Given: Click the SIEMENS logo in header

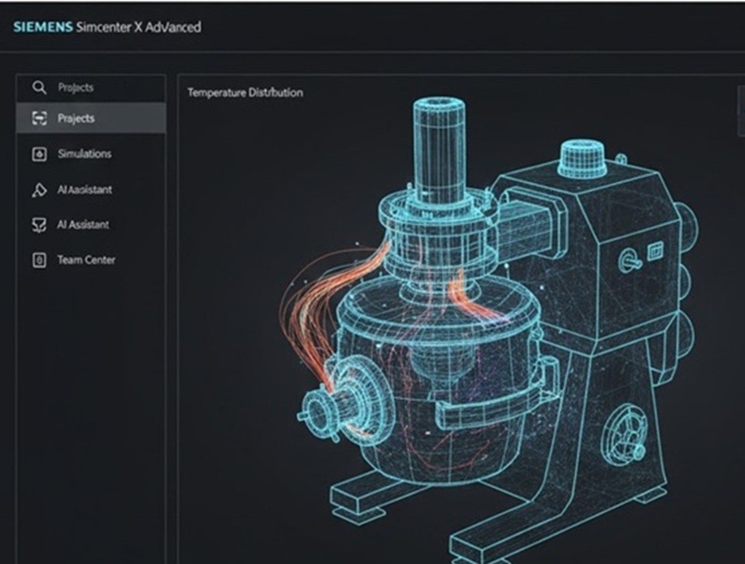Looking at the screenshot, I should pyautogui.click(x=42, y=27).
